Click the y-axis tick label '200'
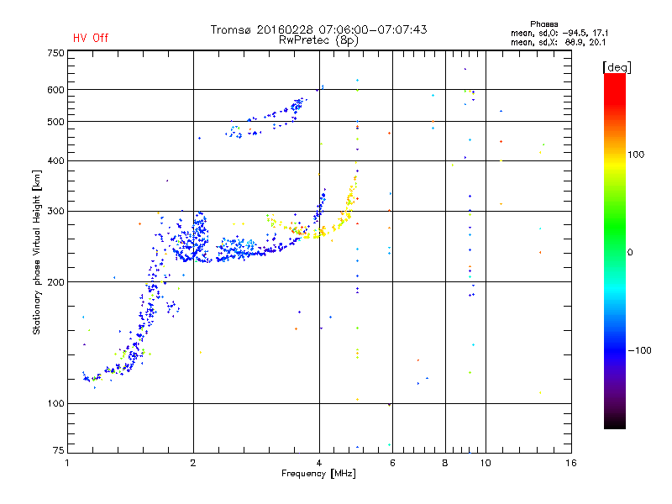672x504 pixels. [x=55, y=282]
